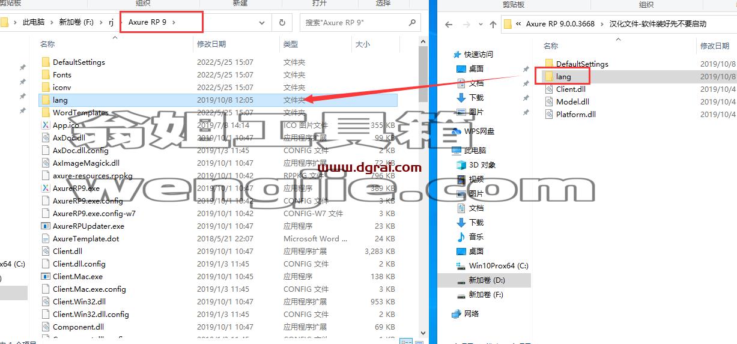Select the AxImageMagick.dll file icon
This screenshot has height=344, width=737.
46,163
